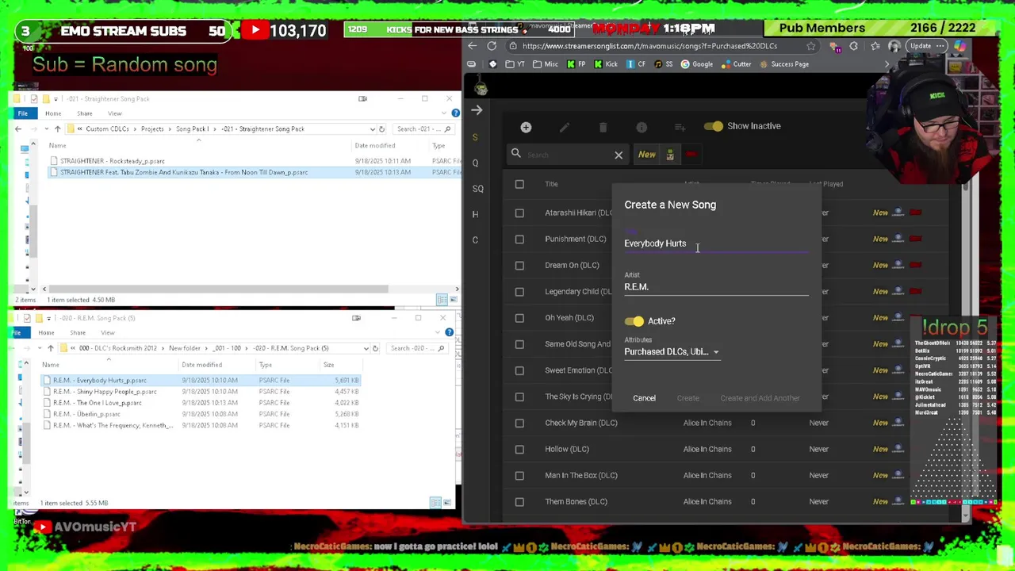Click the trash delete icon in songlist toolbar
1015x571 pixels.
click(x=603, y=127)
